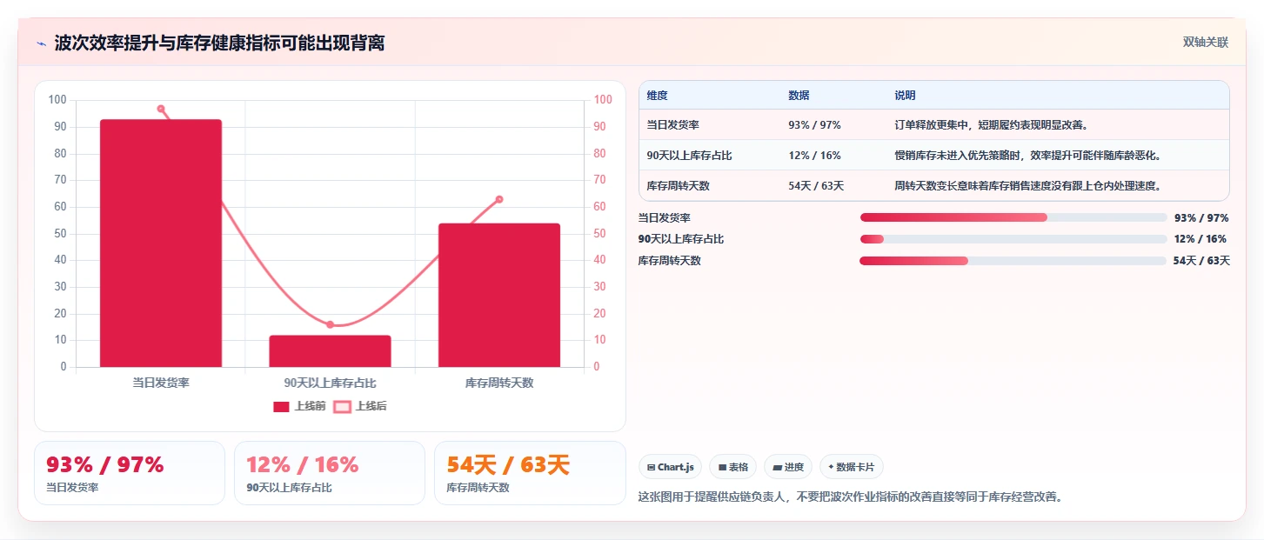Image resolution: width=1264 pixels, height=540 pixels.
Task: Click the 93% / 97% data card
Action: (x=130, y=473)
